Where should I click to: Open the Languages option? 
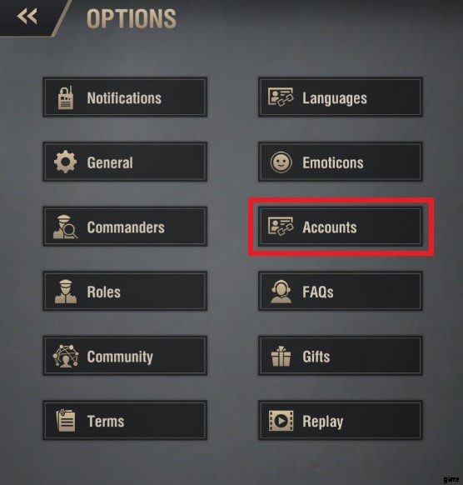click(x=341, y=97)
